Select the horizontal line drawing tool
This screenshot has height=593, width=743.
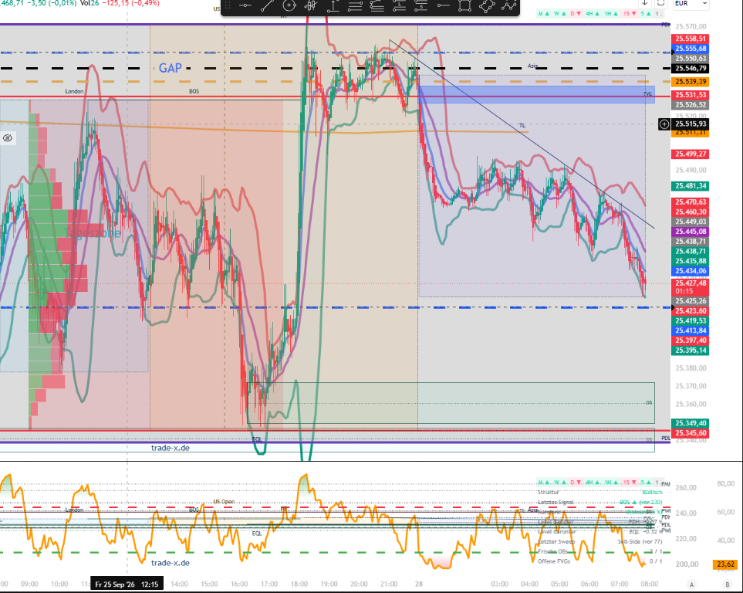point(245,5)
